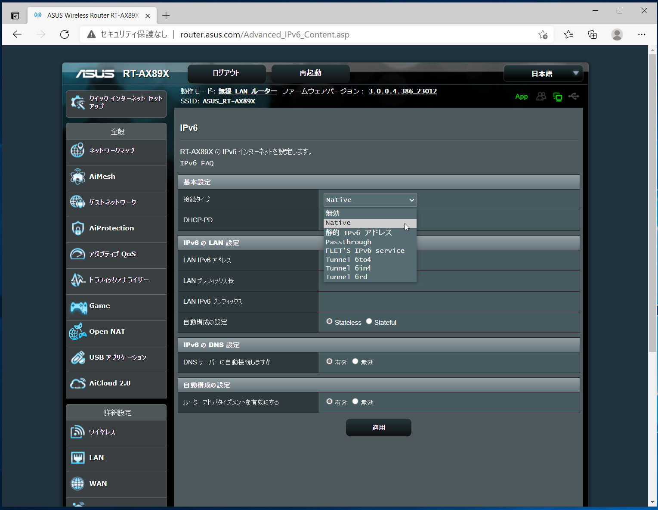Enable router advertisement radio button
The width and height of the screenshot is (658, 510).
click(x=329, y=401)
